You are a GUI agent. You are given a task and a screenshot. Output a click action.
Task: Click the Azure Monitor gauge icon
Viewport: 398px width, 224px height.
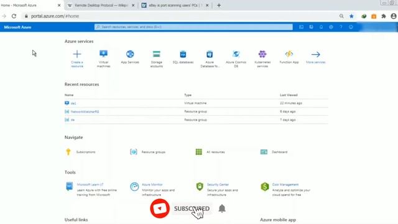point(134,187)
